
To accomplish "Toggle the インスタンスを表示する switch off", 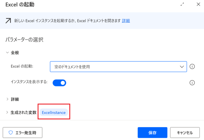I will click(x=59, y=83).
